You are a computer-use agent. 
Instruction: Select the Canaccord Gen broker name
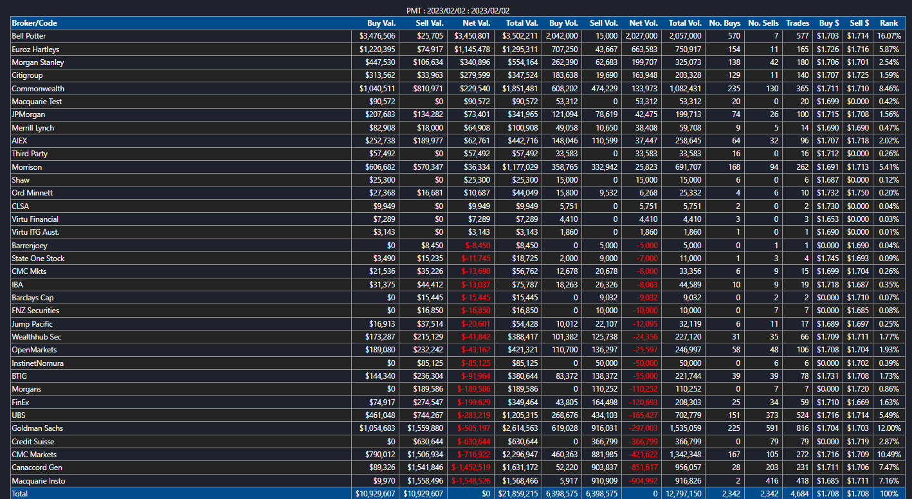tap(35, 467)
